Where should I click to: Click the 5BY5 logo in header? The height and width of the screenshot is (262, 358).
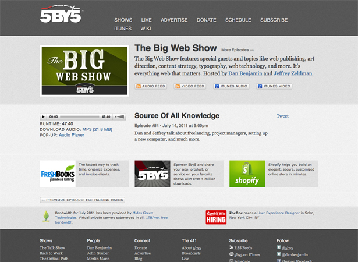click(61, 14)
